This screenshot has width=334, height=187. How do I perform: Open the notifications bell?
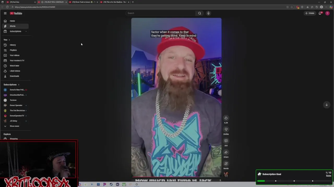(320, 13)
